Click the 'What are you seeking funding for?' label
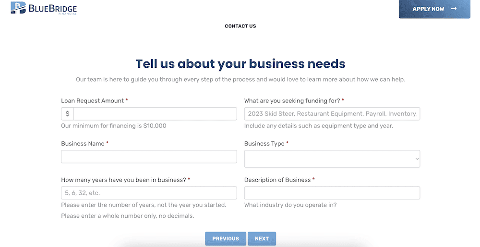 click(x=292, y=101)
